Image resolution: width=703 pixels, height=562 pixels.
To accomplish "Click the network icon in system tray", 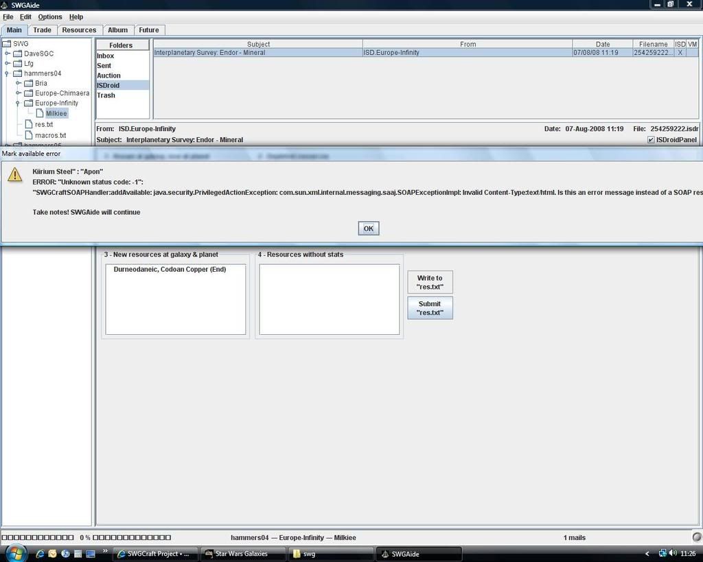I will pos(662,554).
